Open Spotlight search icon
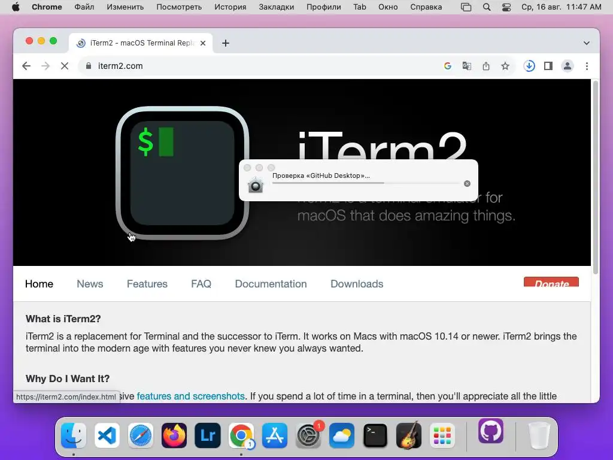The height and width of the screenshot is (460, 613). point(487,7)
